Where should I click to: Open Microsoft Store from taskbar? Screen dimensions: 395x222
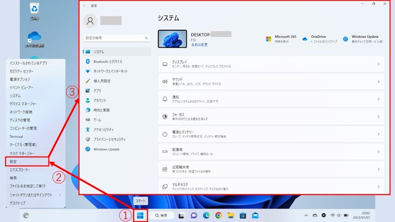point(243,215)
